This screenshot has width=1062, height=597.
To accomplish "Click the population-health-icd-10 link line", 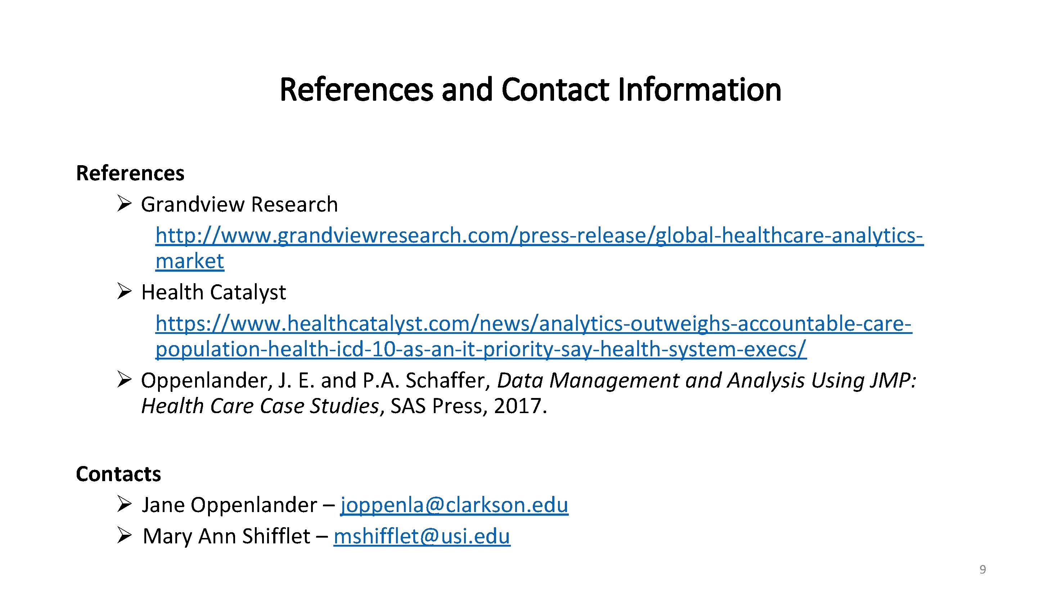I will (481, 349).
